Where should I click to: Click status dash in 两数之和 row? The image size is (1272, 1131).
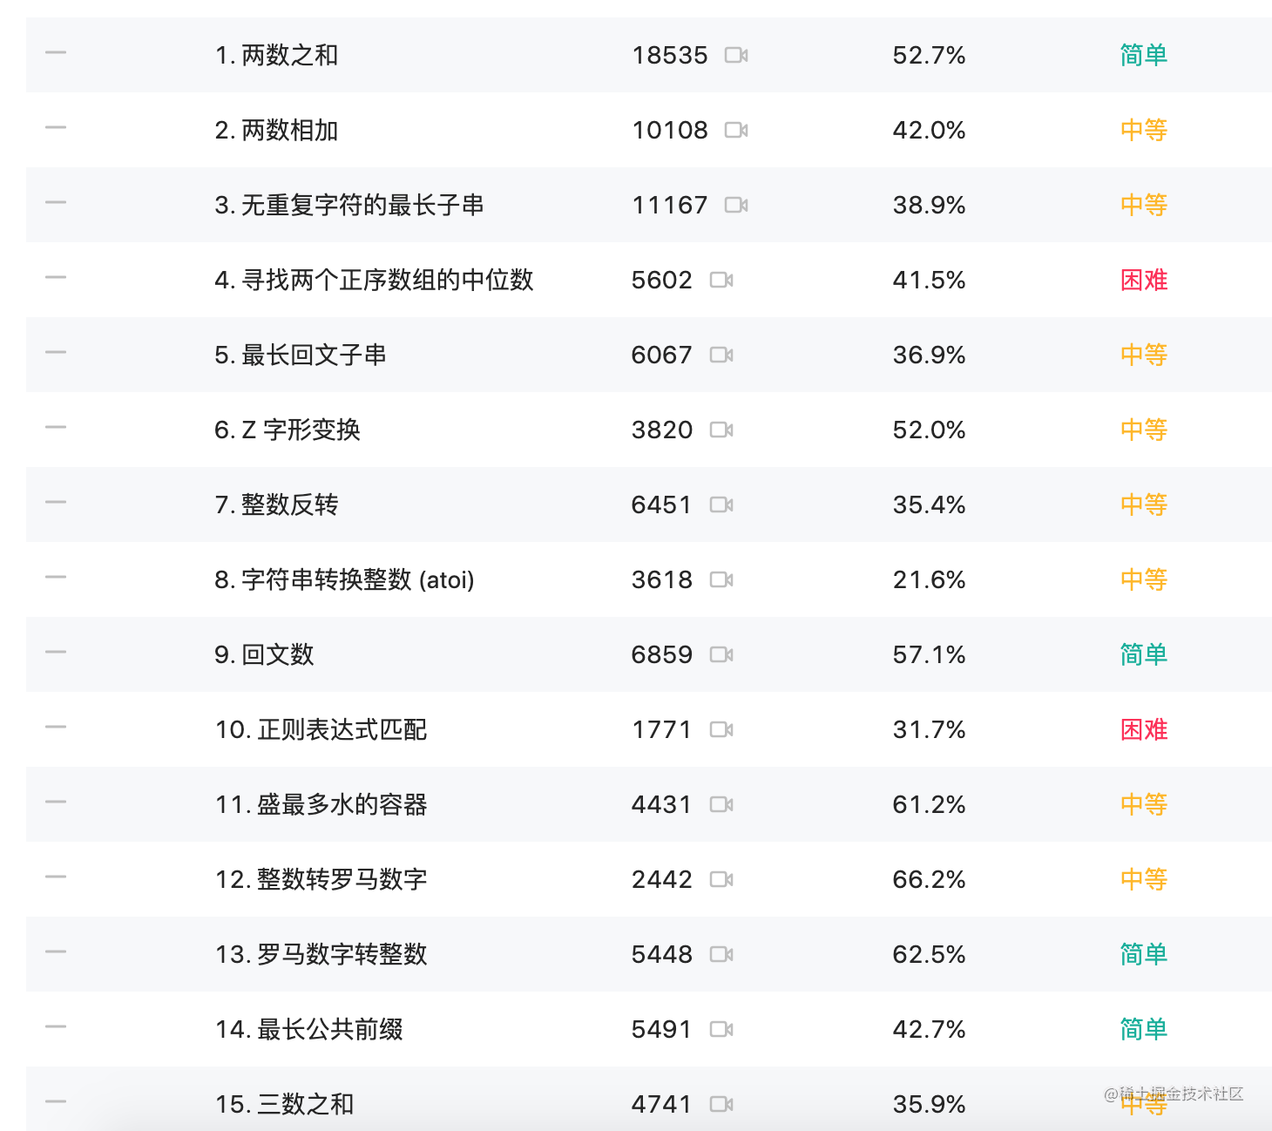(56, 52)
